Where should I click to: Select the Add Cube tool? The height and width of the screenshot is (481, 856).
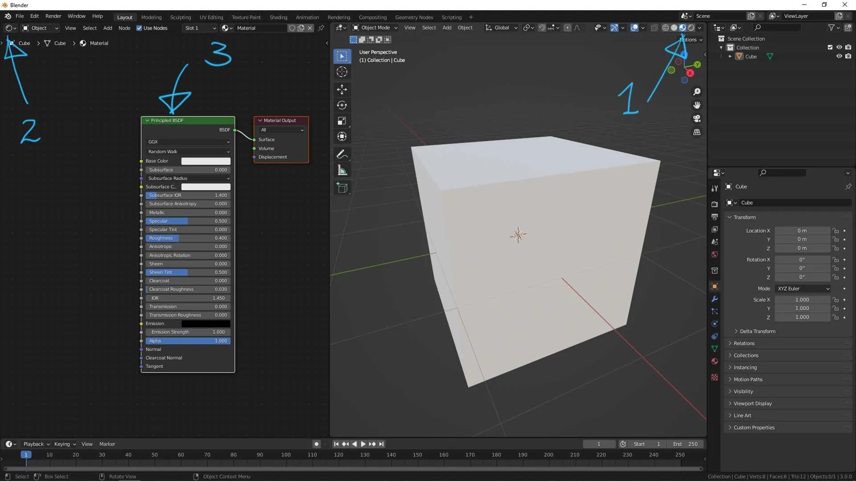coord(342,188)
